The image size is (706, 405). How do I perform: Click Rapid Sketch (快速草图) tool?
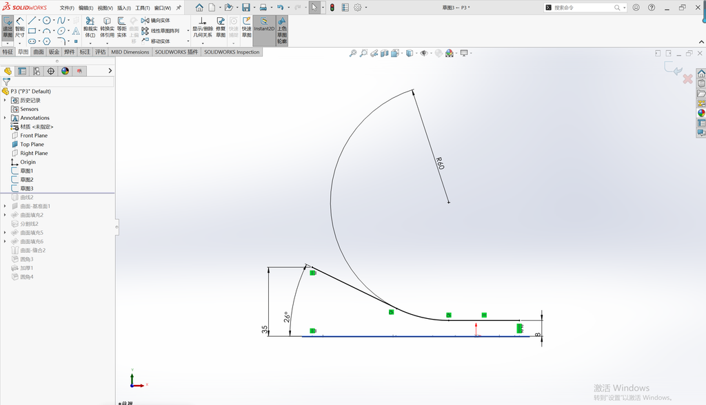(x=246, y=28)
